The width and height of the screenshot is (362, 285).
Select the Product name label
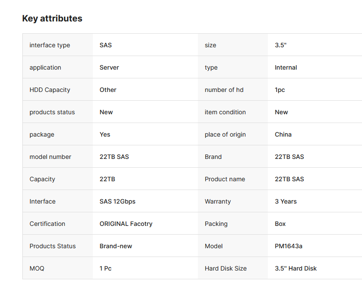coord(225,179)
